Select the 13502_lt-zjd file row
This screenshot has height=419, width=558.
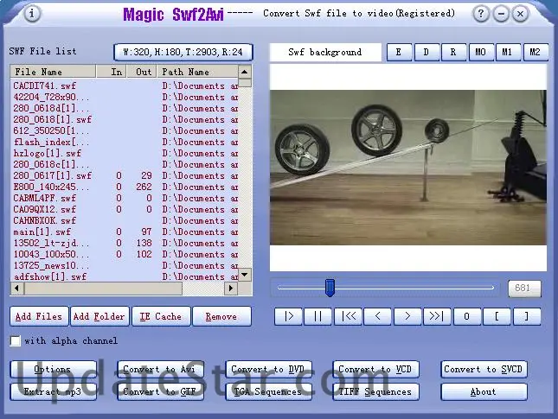click(125, 243)
